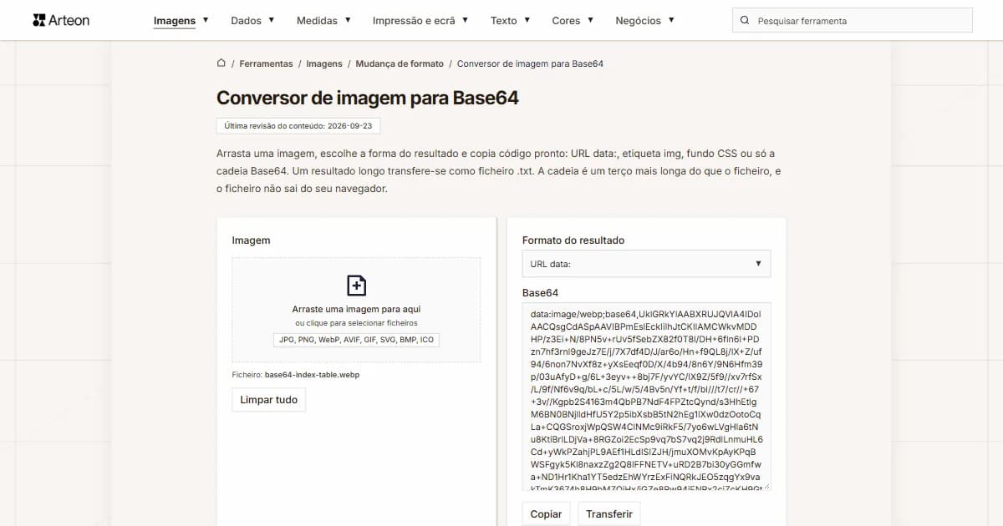Click the Transferir button
1003x526 pixels.
click(x=609, y=514)
